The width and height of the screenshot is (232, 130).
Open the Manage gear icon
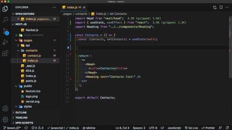5,120
